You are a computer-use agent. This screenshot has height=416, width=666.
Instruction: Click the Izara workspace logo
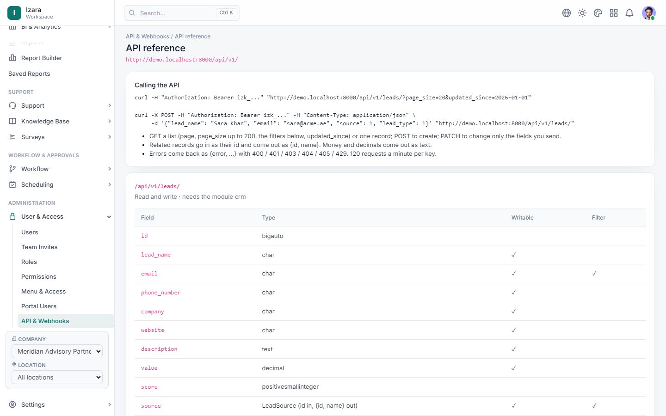click(14, 13)
